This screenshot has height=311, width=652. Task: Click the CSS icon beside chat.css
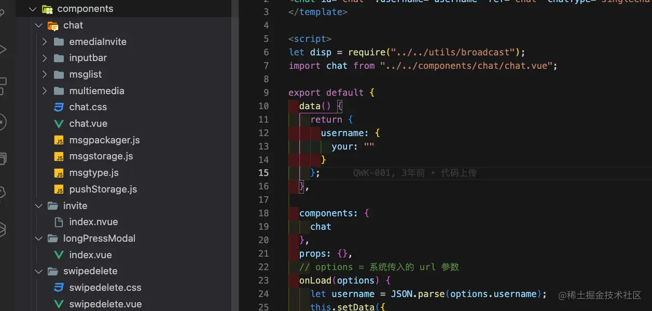pos(59,107)
